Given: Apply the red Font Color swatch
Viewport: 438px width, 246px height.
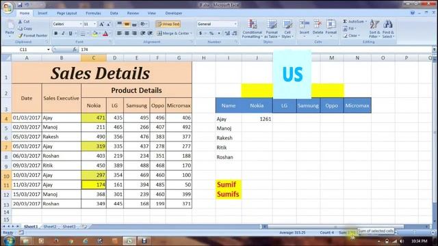Looking at the screenshot, I should click(x=105, y=33).
